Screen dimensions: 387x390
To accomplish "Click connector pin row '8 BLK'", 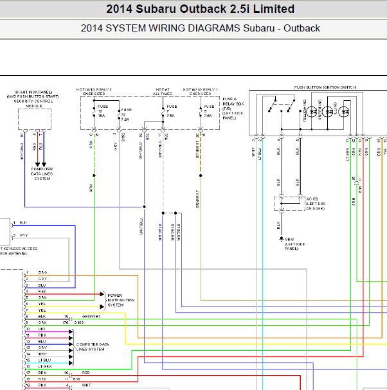I will tap(37, 316).
